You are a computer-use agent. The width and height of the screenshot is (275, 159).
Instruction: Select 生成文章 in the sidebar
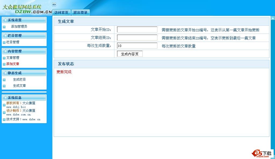[x=19, y=86]
